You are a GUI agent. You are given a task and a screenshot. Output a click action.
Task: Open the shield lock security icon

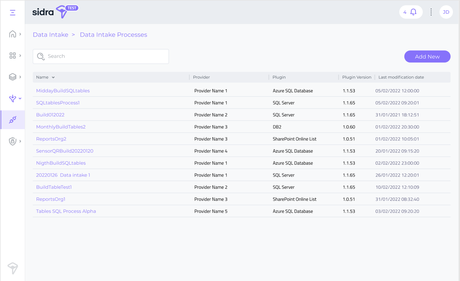click(13, 141)
